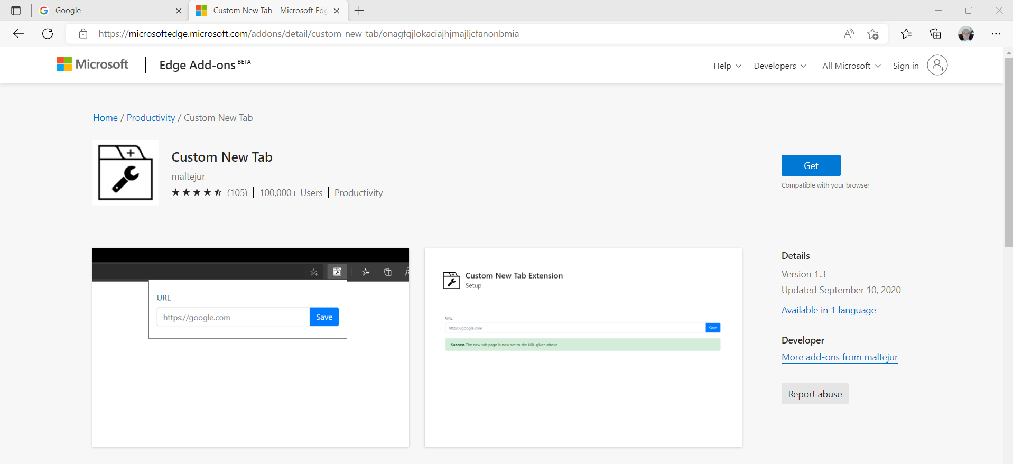Click the Report abuse button
Viewport: 1013px width, 464px height.
[815, 394]
